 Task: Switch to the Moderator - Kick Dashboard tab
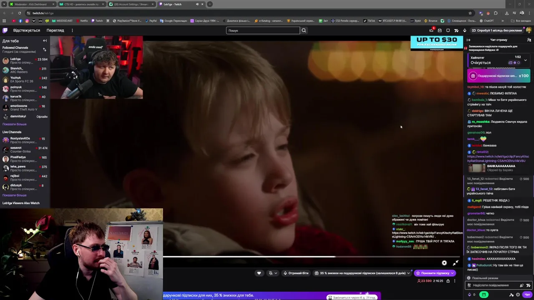tap(33, 4)
